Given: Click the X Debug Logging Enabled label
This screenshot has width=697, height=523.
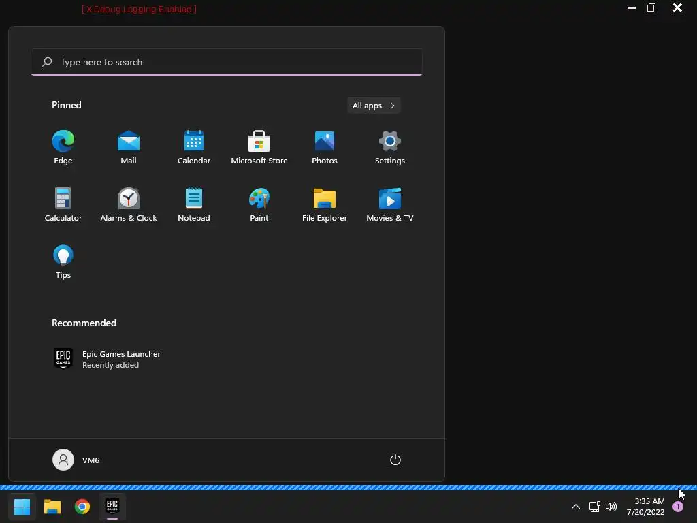Looking at the screenshot, I should 139,9.
